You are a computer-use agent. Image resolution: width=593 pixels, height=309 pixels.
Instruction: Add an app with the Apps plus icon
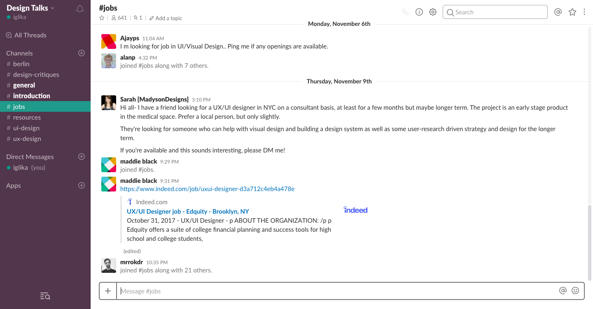click(x=82, y=185)
